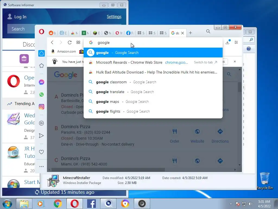Open sidebar setup three dots
Screen dimensions: 278x209
point(42,167)
